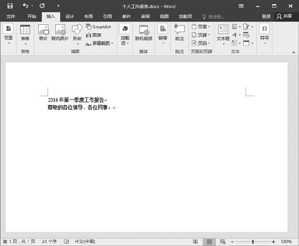Expand the 页眉 header dropdown
This screenshot has height=246, width=299.
[x=201, y=27]
